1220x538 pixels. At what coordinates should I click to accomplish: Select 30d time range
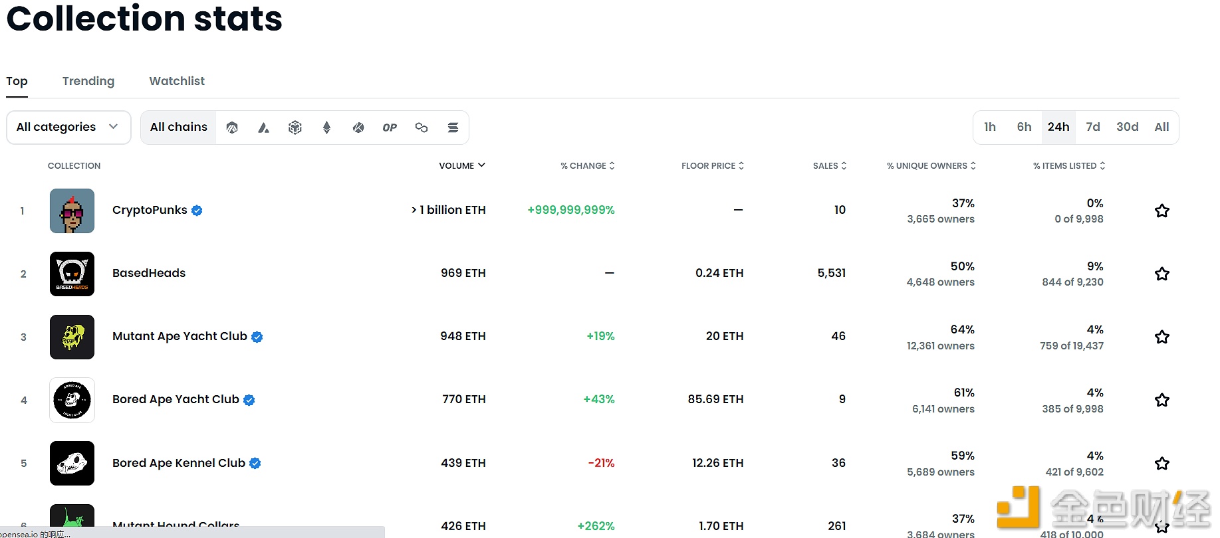point(1128,127)
